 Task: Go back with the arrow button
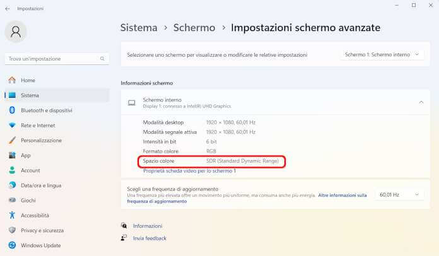click(x=8, y=8)
